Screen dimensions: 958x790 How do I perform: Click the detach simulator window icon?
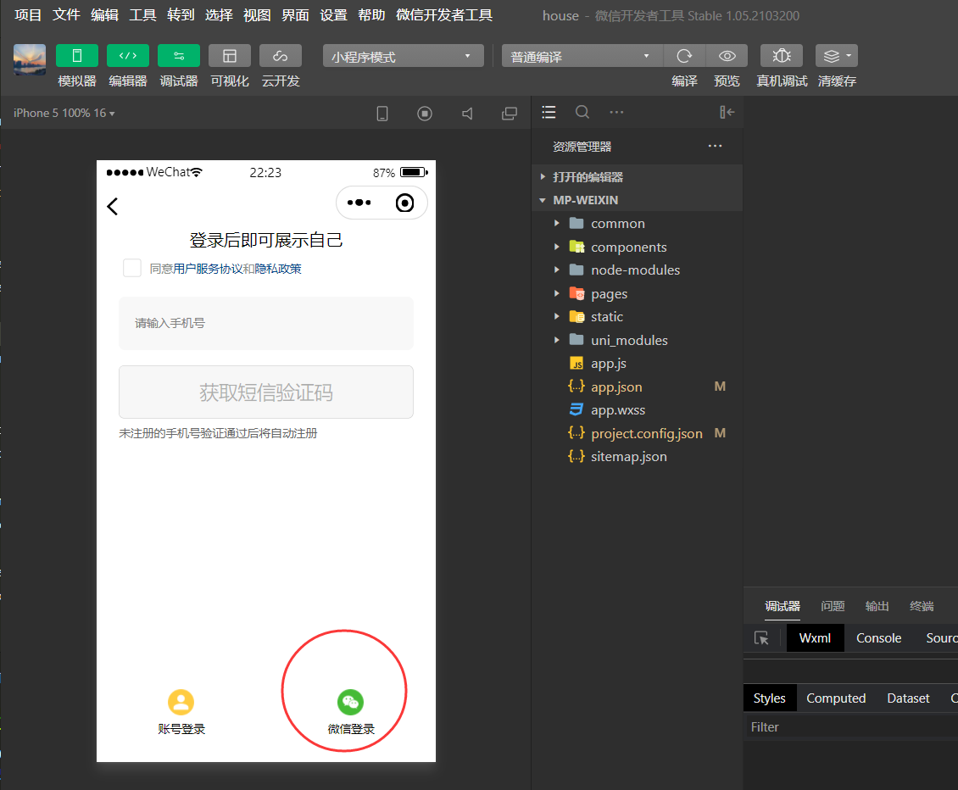(x=509, y=113)
